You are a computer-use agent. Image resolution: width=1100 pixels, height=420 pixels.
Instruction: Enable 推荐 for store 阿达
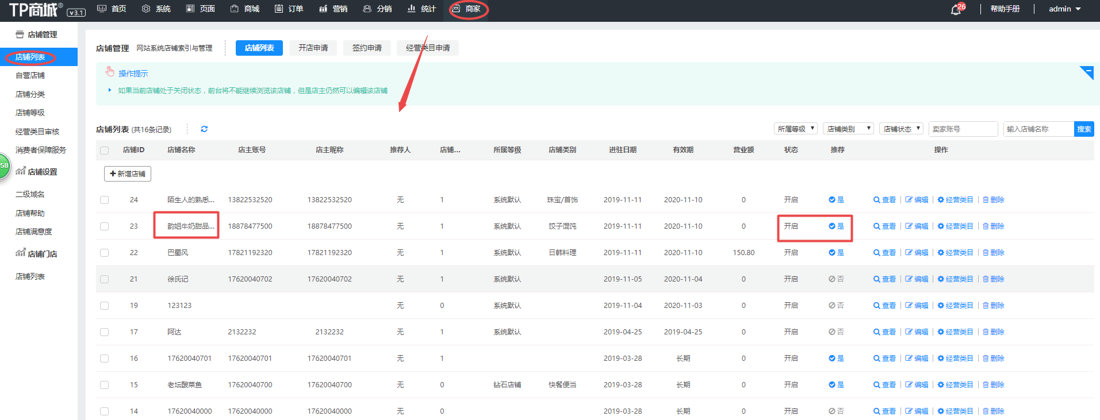point(836,332)
